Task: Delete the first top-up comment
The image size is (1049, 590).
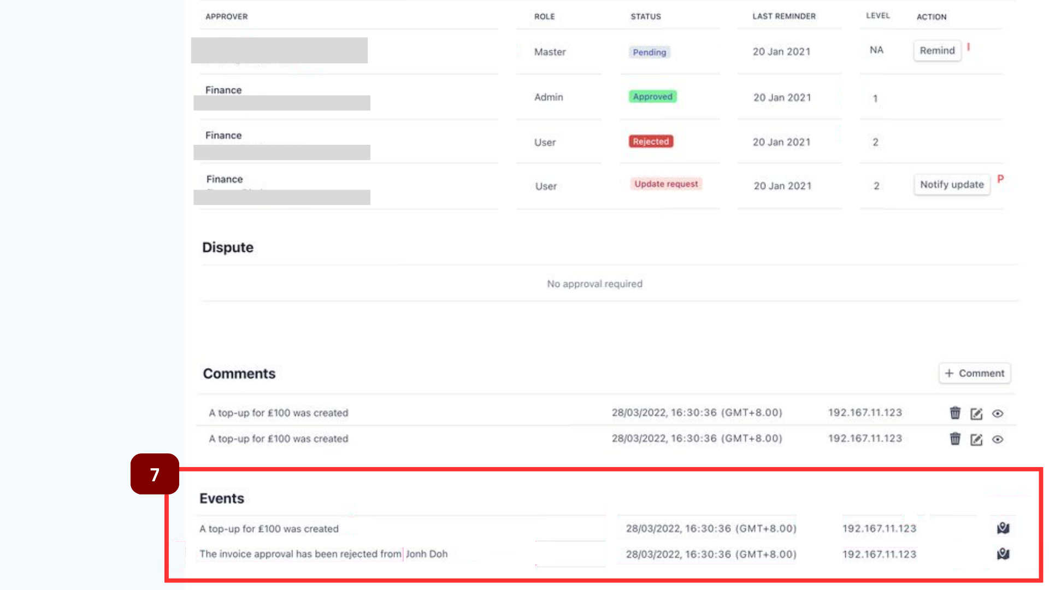Action: pos(955,413)
